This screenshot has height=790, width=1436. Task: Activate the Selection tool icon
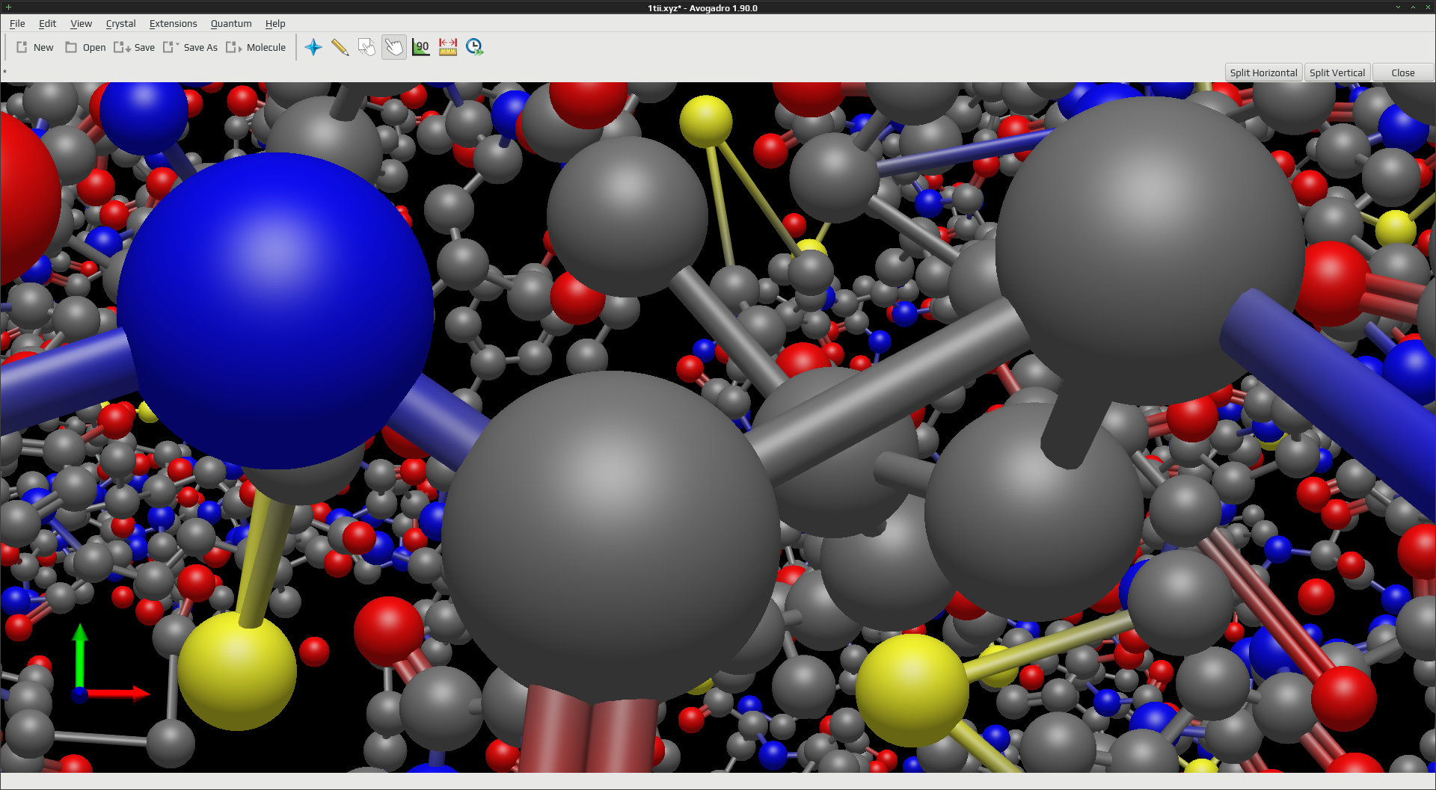click(367, 47)
